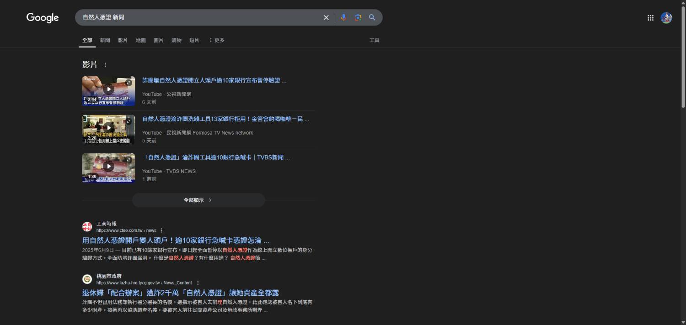Play the 公視新聞網 video thumbnail
Image resolution: width=686 pixels, height=325 pixels.
pyautogui.click(x=108, y=91)
